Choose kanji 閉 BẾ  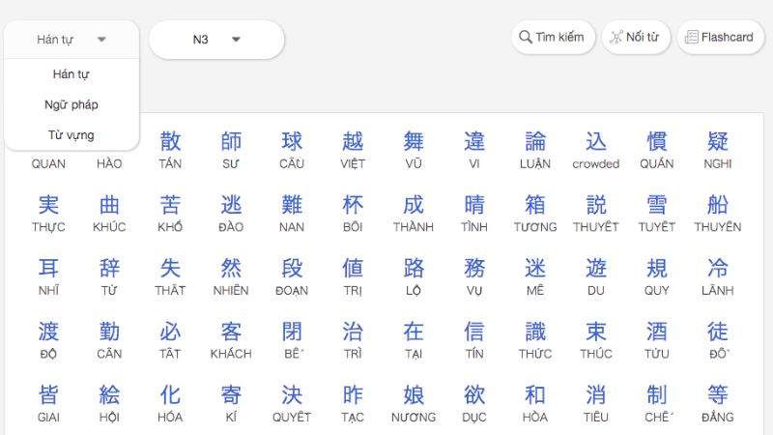(292, 340)
